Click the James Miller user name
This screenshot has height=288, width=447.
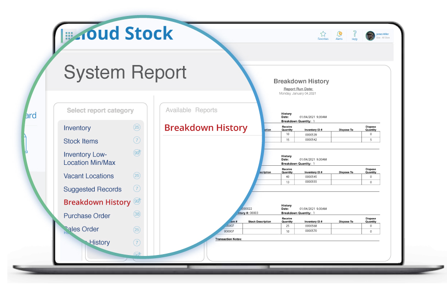[x=382, y=34]
